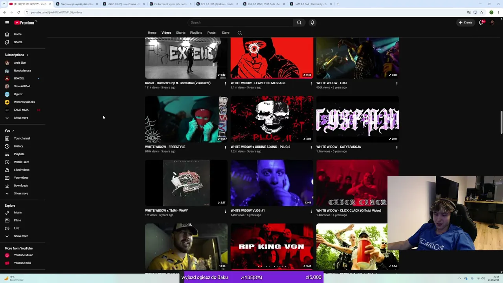Image resolution: width=503 pixels, height=283 pixels.
Task: Open the options menu for WHITE WIDOW - FREESTYLE
Action: [225, 148]
